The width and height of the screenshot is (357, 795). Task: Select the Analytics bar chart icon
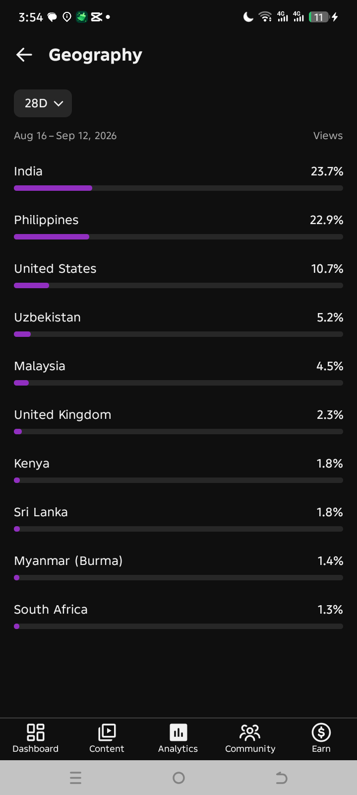[x=178, y=732]
